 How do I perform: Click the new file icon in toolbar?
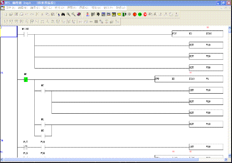6,15
